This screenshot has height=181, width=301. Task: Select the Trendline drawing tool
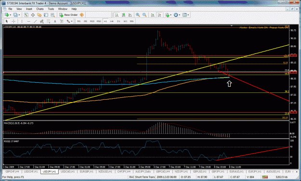pos(35,21)
